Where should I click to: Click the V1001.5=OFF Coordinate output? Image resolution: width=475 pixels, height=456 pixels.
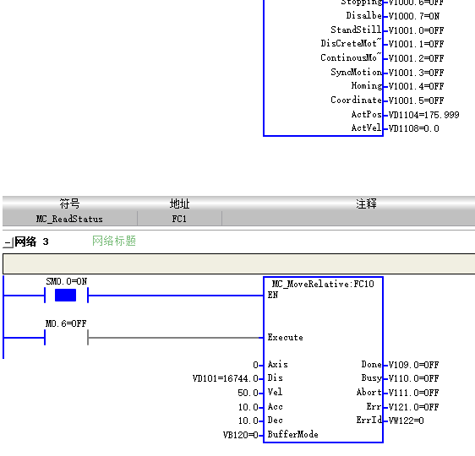[x=416, y=100]
